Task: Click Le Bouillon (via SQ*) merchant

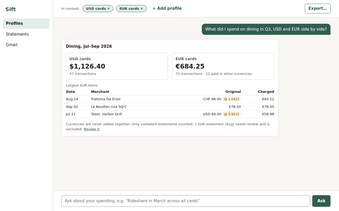Action: click(109, 107)
